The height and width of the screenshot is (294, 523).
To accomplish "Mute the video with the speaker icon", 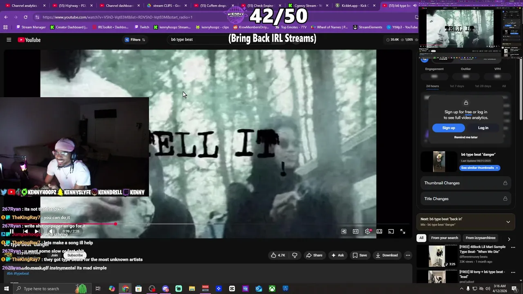I will (x=52, y=232).
